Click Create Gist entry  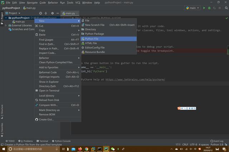pos(58,120)
